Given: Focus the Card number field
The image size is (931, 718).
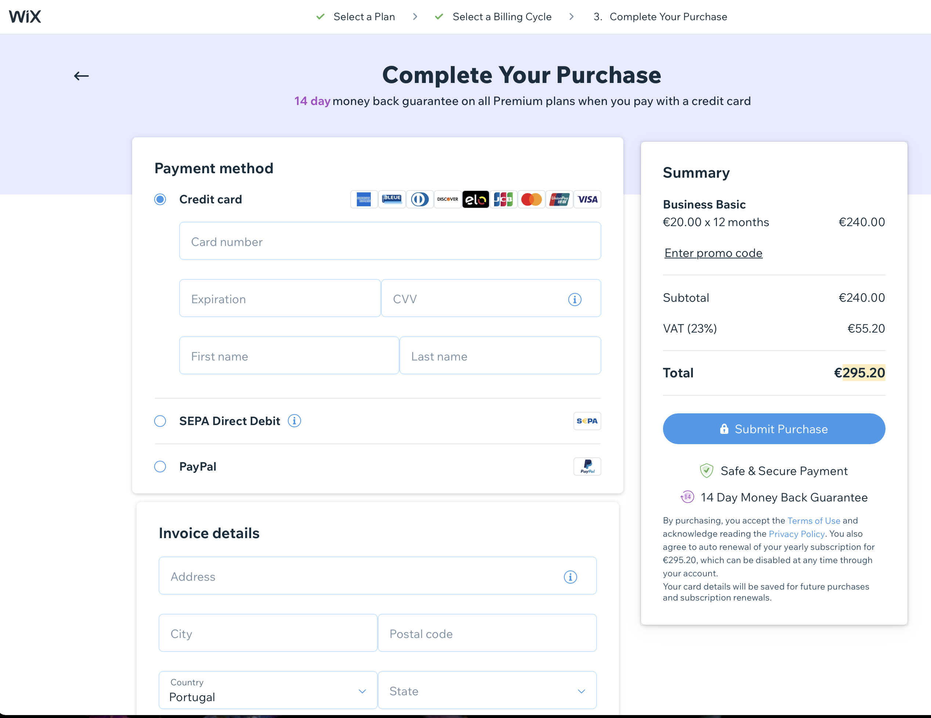Looking at the screenshot, I should [x=390, y=241].
